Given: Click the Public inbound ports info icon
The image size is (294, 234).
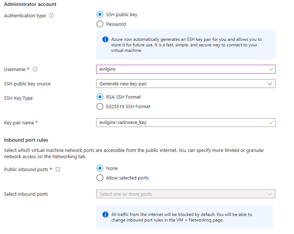Looking at the screenshot, I should (58, 169).
